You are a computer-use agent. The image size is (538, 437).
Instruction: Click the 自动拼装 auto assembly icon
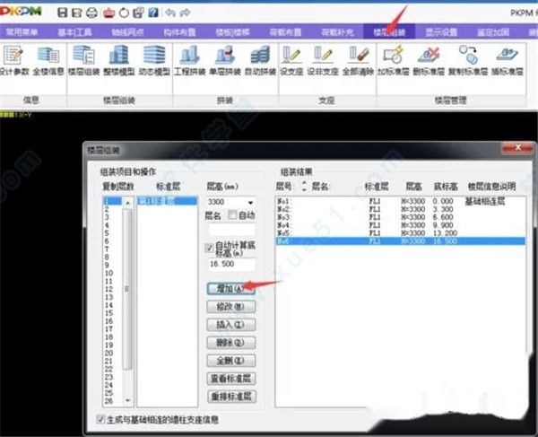pyautogui.click(x=260, y=60)
